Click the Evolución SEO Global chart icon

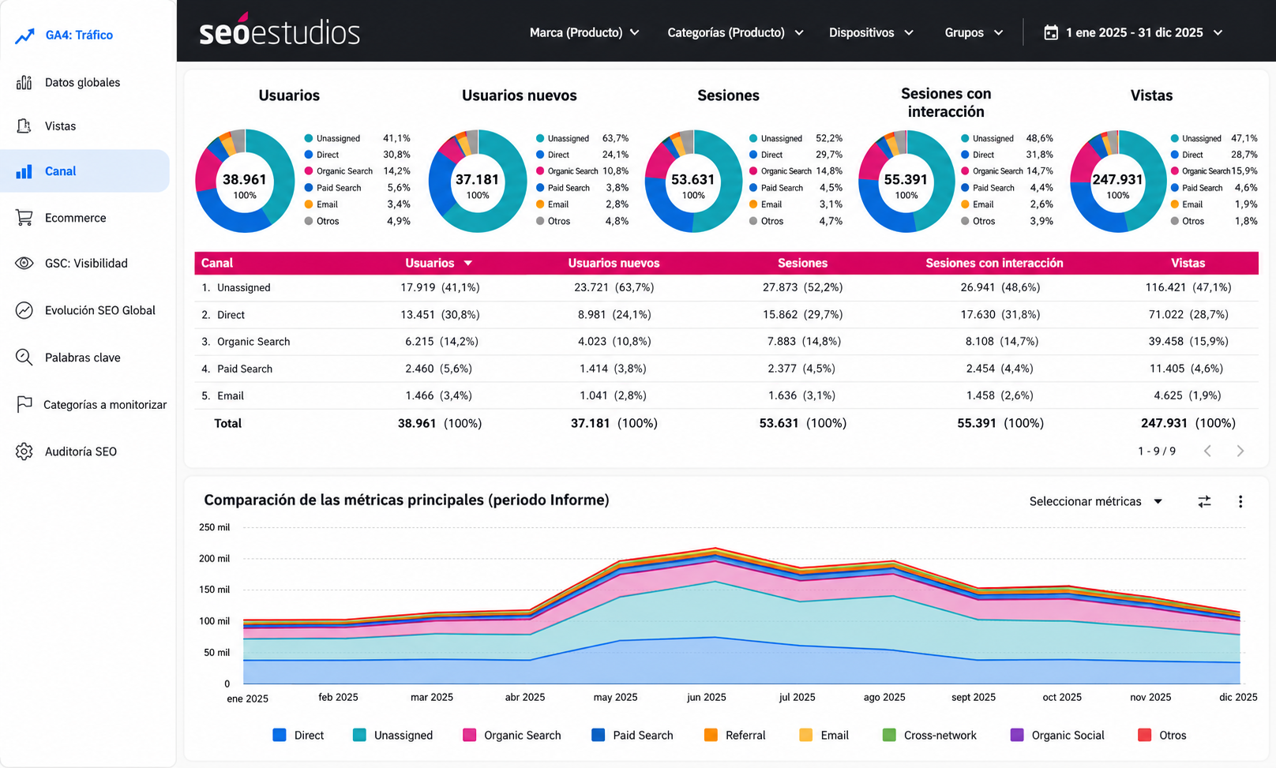tap(24, 310)
